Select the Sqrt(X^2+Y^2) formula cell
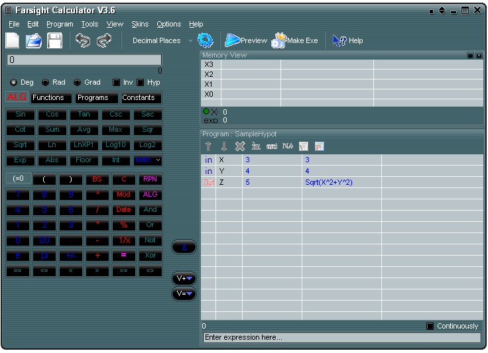Viewport: 488px width, 353px height. pos(341,182)
